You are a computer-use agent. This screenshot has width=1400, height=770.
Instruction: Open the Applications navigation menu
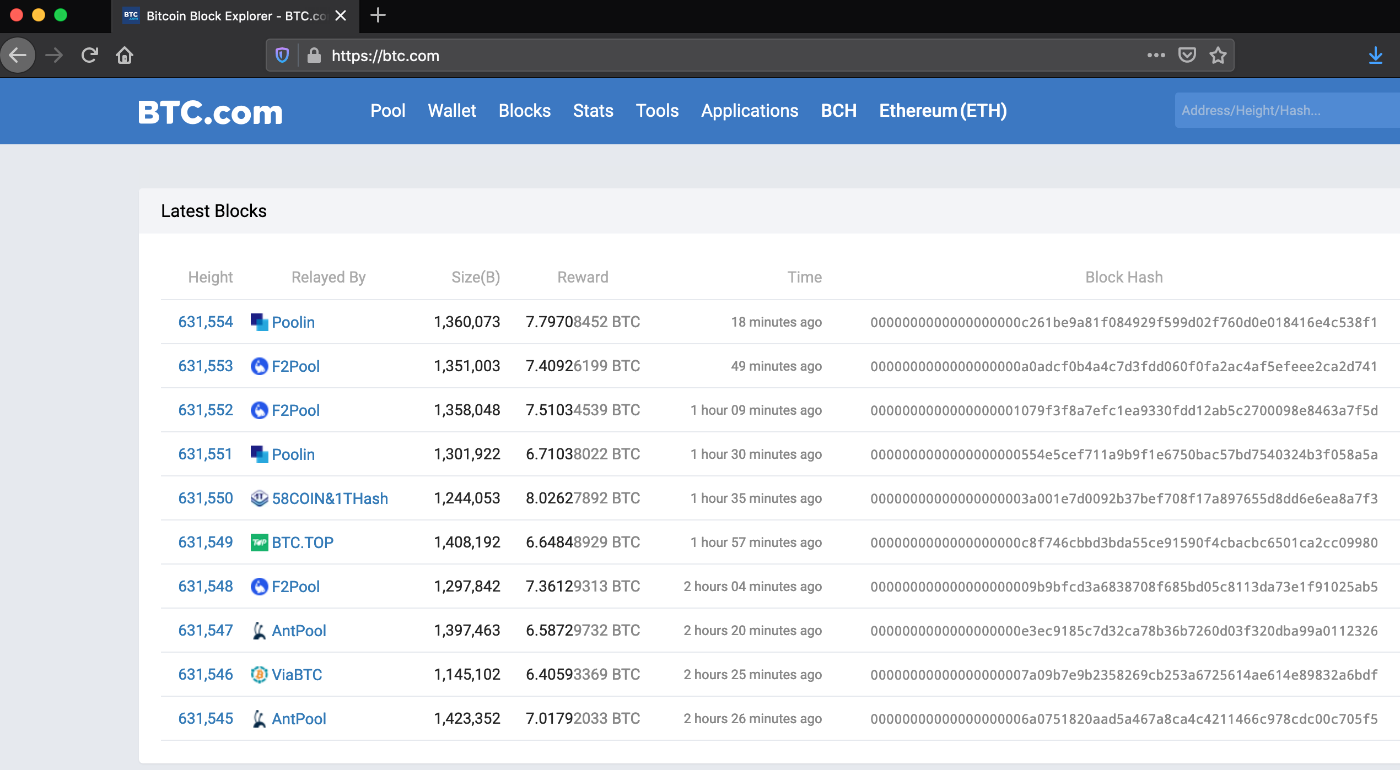tap(750, 111)
